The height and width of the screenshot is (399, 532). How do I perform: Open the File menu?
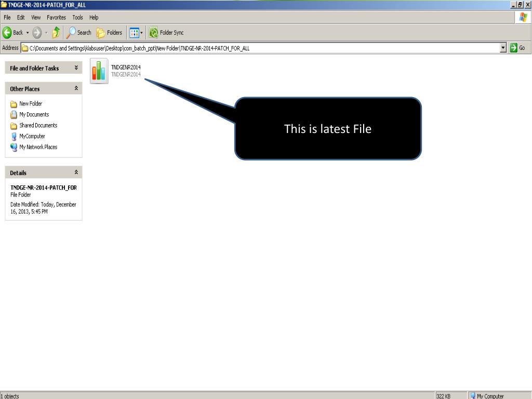point(7,17)
